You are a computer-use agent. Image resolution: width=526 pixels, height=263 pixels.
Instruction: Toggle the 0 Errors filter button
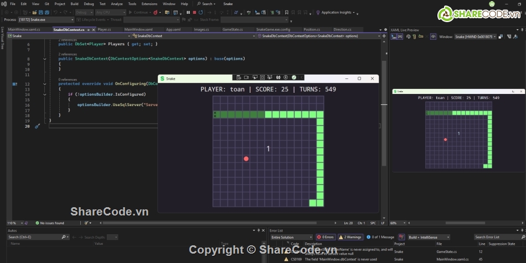click(326, 237)
